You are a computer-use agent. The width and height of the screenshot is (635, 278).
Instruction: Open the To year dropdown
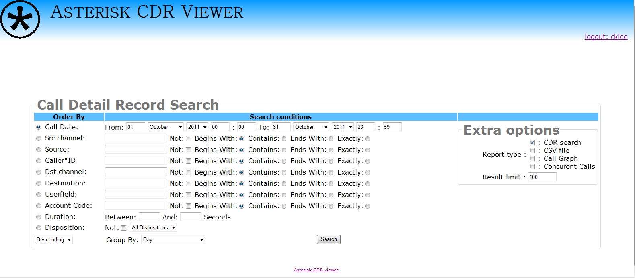tap(343, 127)
